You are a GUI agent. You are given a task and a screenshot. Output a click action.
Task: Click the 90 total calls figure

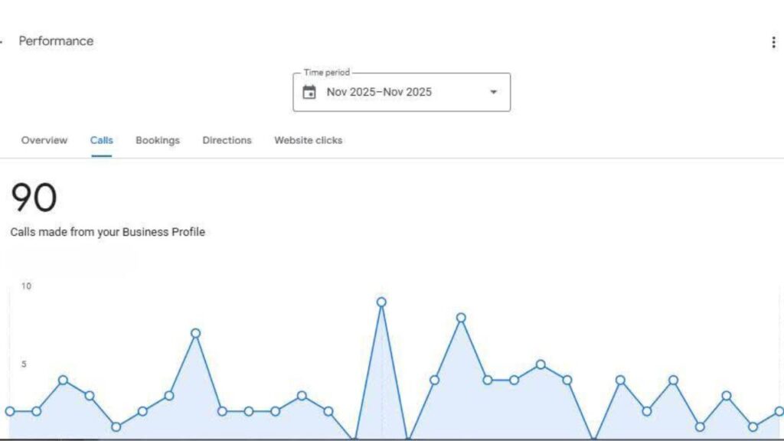(x=34, y=198)
